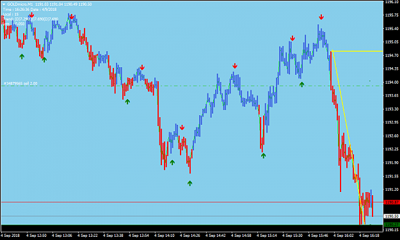
Task: Click the '4 Sep 14:42' time axis label
Action: coord(216,235)
